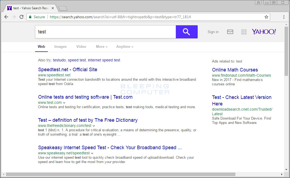Go back using the browser back arrow
This screenshot has width=290, height=178.
point(6,17)
